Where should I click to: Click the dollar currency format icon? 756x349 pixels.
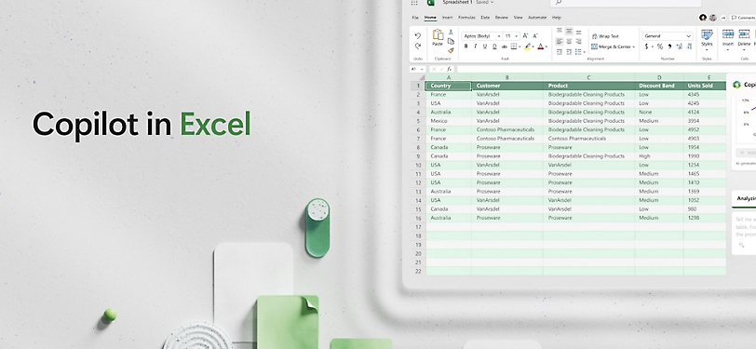(646, 47)
